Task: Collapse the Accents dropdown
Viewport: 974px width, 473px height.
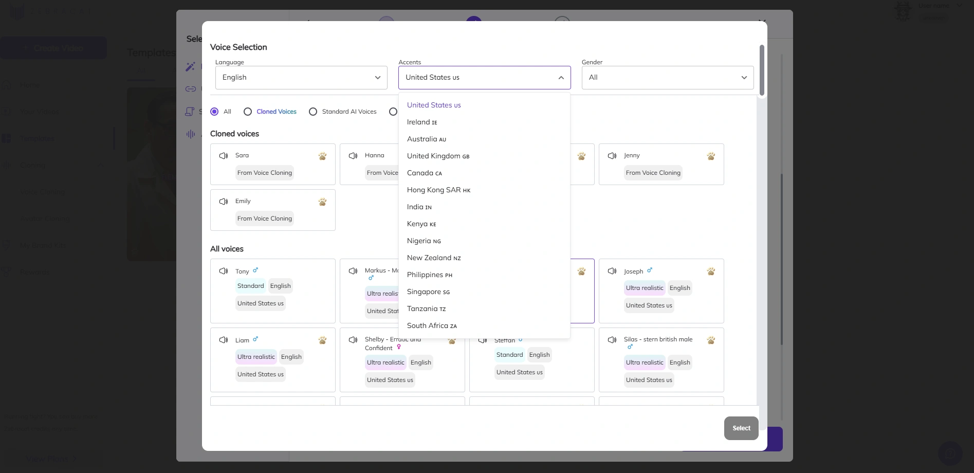Action: pos(484,78)
